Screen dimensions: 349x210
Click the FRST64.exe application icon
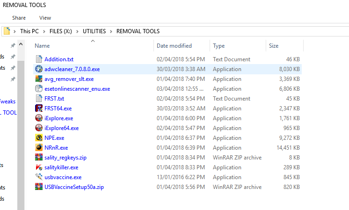click(39, 108)
